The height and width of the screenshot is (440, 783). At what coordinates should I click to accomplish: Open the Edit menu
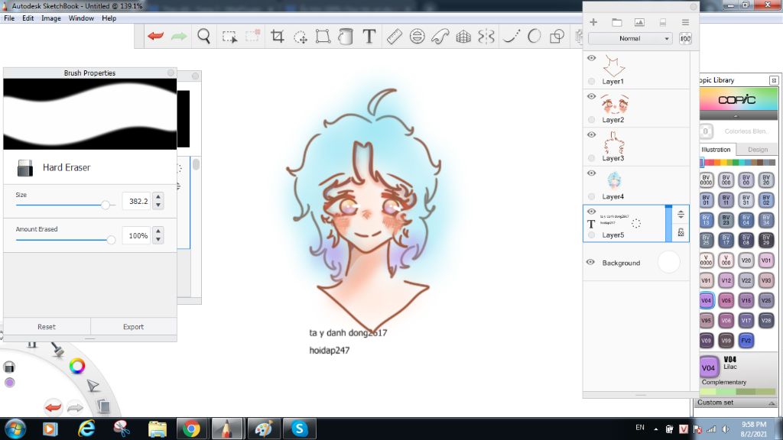click(x=28, y=18)
